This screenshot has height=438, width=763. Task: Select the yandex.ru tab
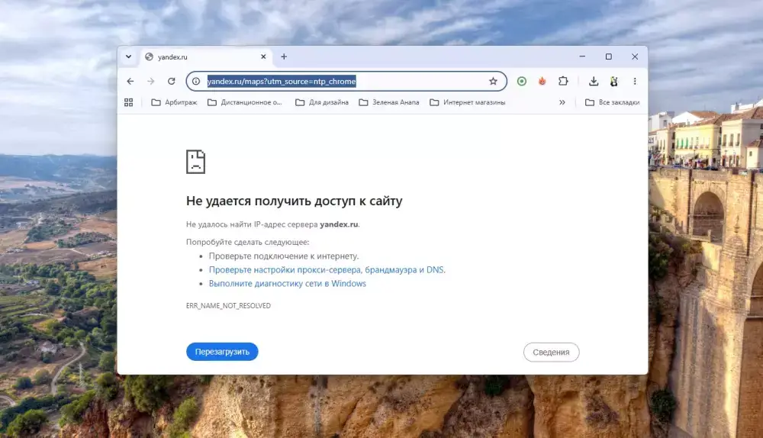click(x=206, y=57)
